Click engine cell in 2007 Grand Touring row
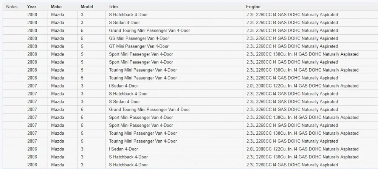378x169 pixels. click(x=310, y=109)
